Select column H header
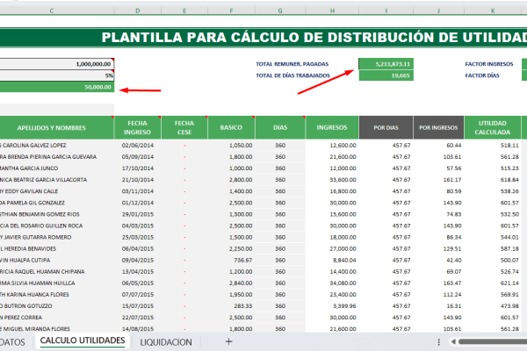 [x=332, y=11]
